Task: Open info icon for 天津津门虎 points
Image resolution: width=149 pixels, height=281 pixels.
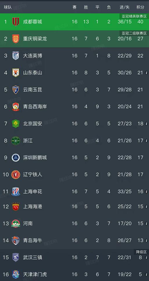Action: coord(146,275)
